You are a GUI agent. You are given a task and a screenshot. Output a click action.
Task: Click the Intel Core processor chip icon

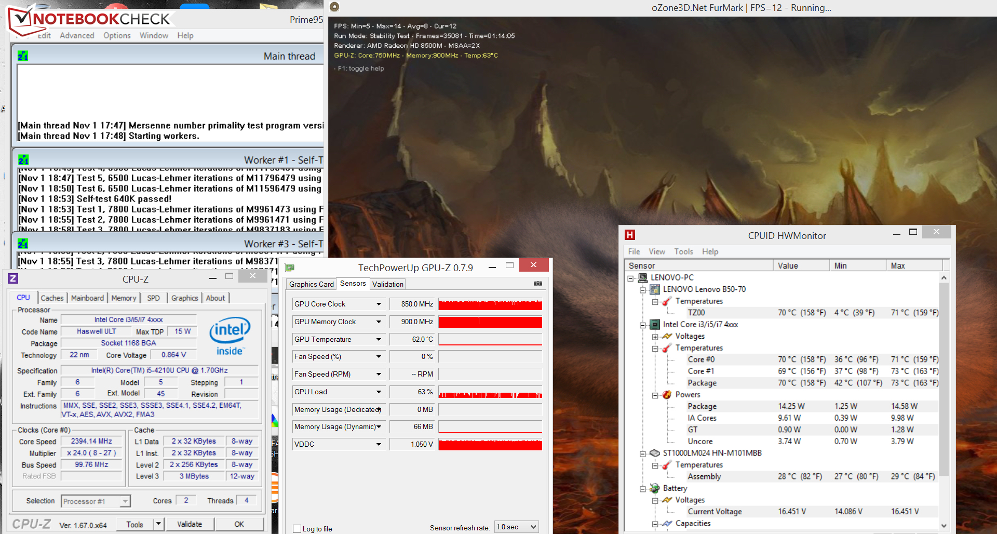(x=655, y=325)
